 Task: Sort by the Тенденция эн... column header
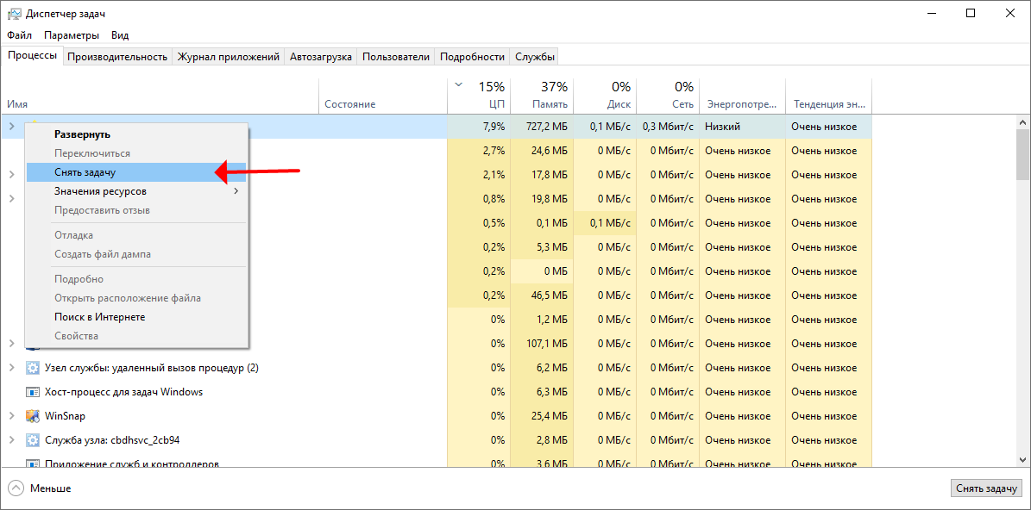tap(829, 96)
